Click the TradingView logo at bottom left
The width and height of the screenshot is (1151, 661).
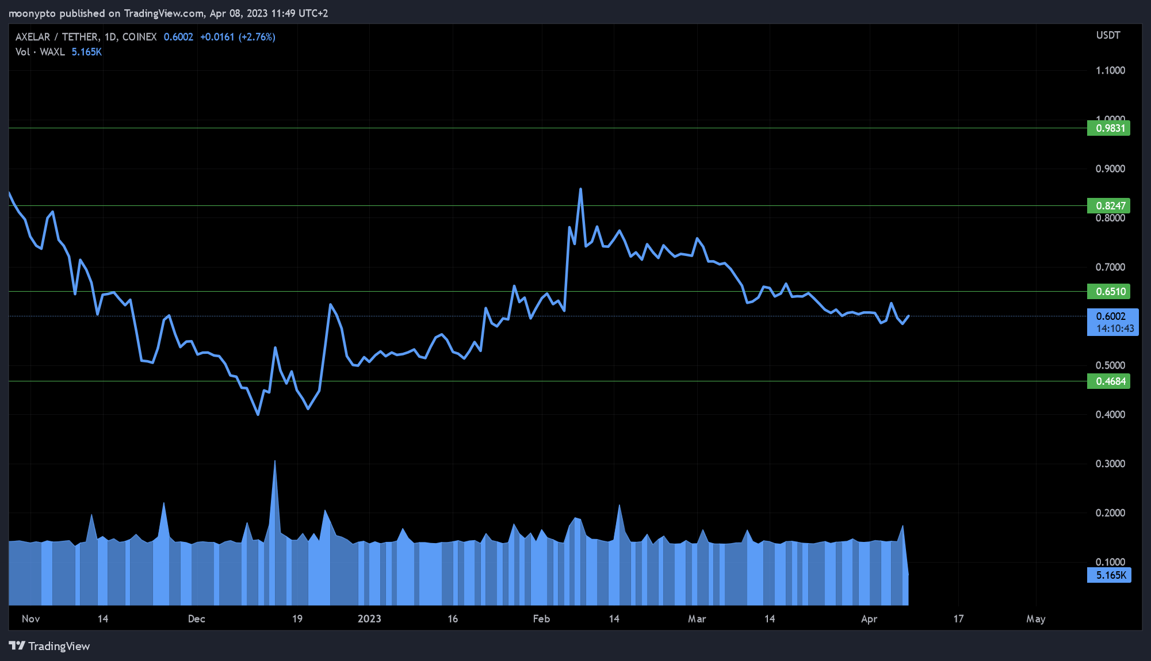tap(49, 646)
